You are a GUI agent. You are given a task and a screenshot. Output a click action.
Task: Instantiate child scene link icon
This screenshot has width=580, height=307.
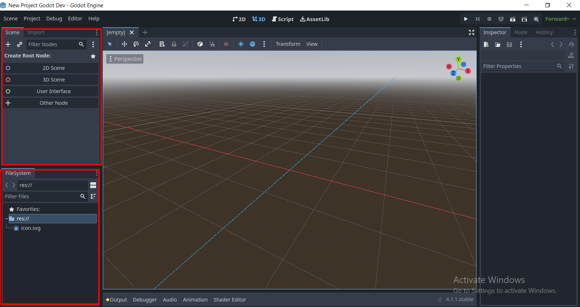pyautogui.click(x=20, y=44)
